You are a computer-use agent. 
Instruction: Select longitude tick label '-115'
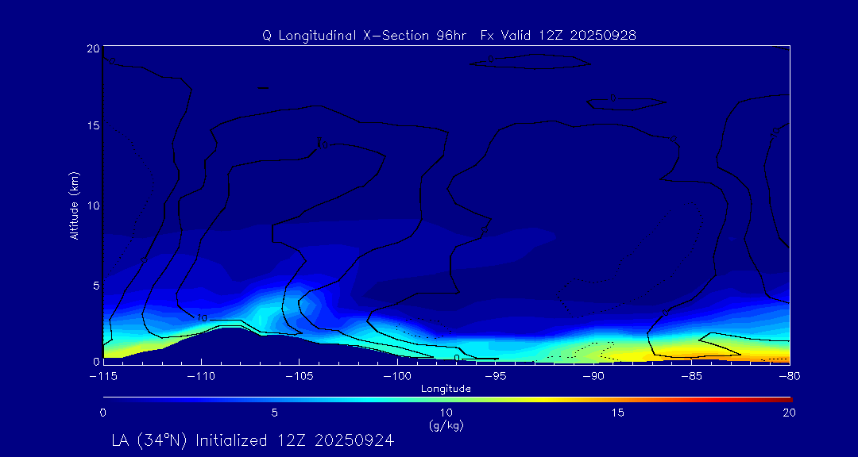(x=102, y=377)
